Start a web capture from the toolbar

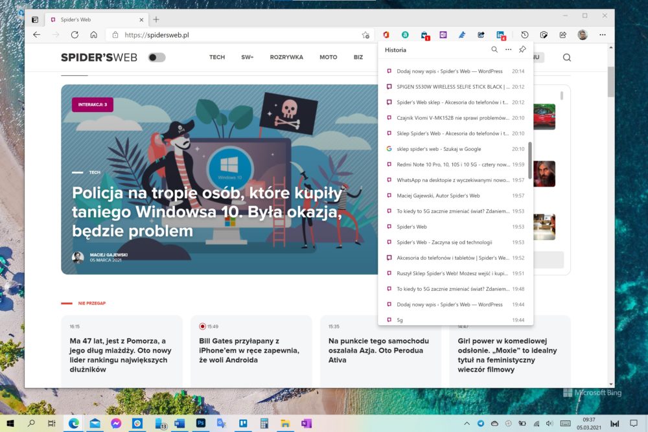click(x=544, y=35)
